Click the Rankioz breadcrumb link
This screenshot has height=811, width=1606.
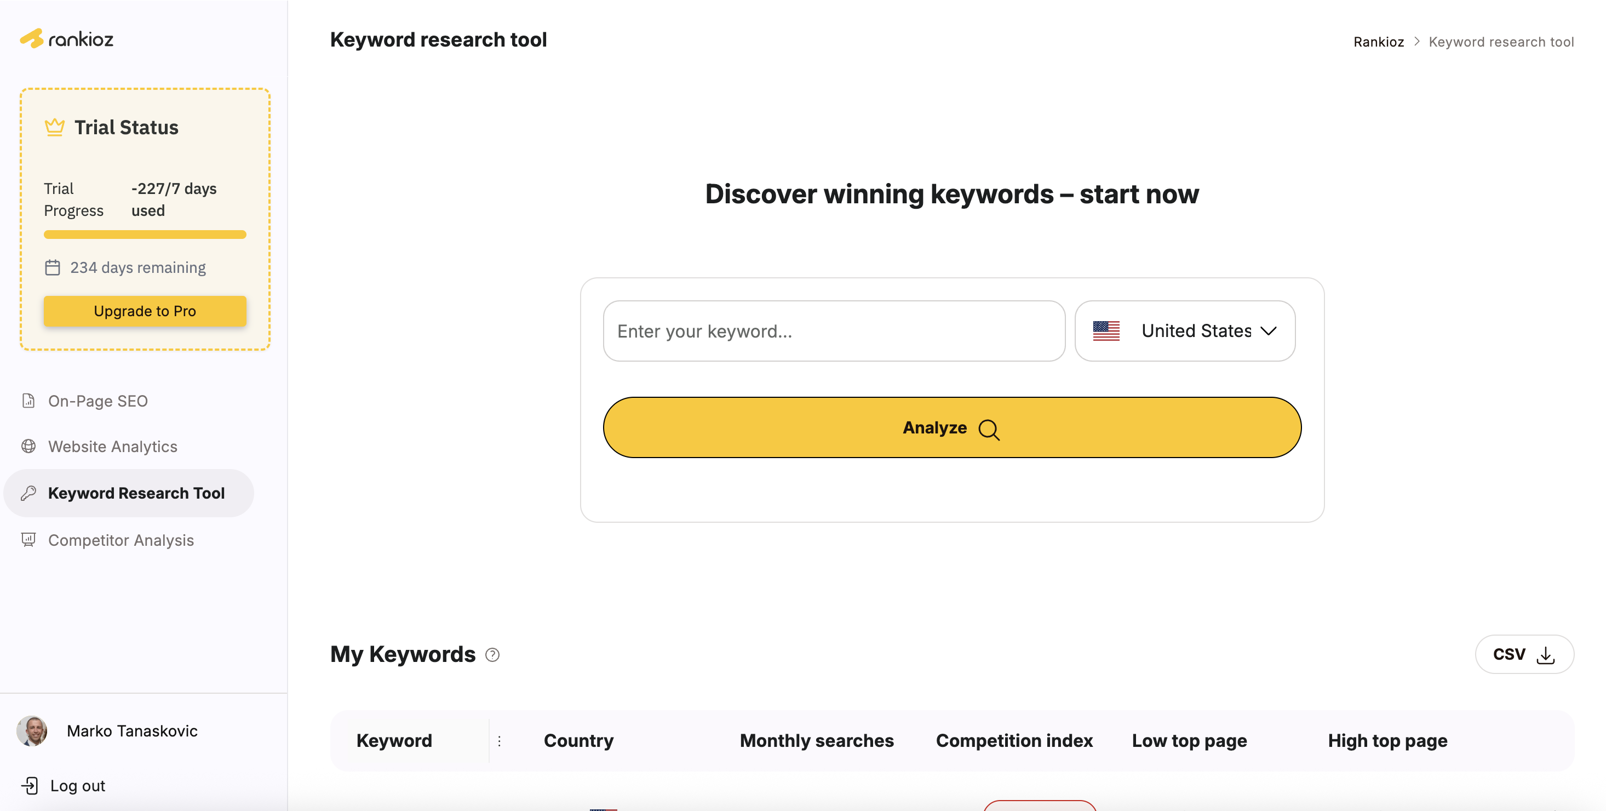coord(1379,42)
